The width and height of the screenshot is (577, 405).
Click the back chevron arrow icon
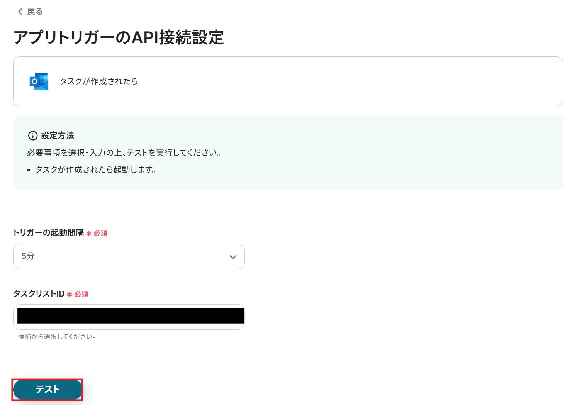pyautogui.click(x=20, y=12)
